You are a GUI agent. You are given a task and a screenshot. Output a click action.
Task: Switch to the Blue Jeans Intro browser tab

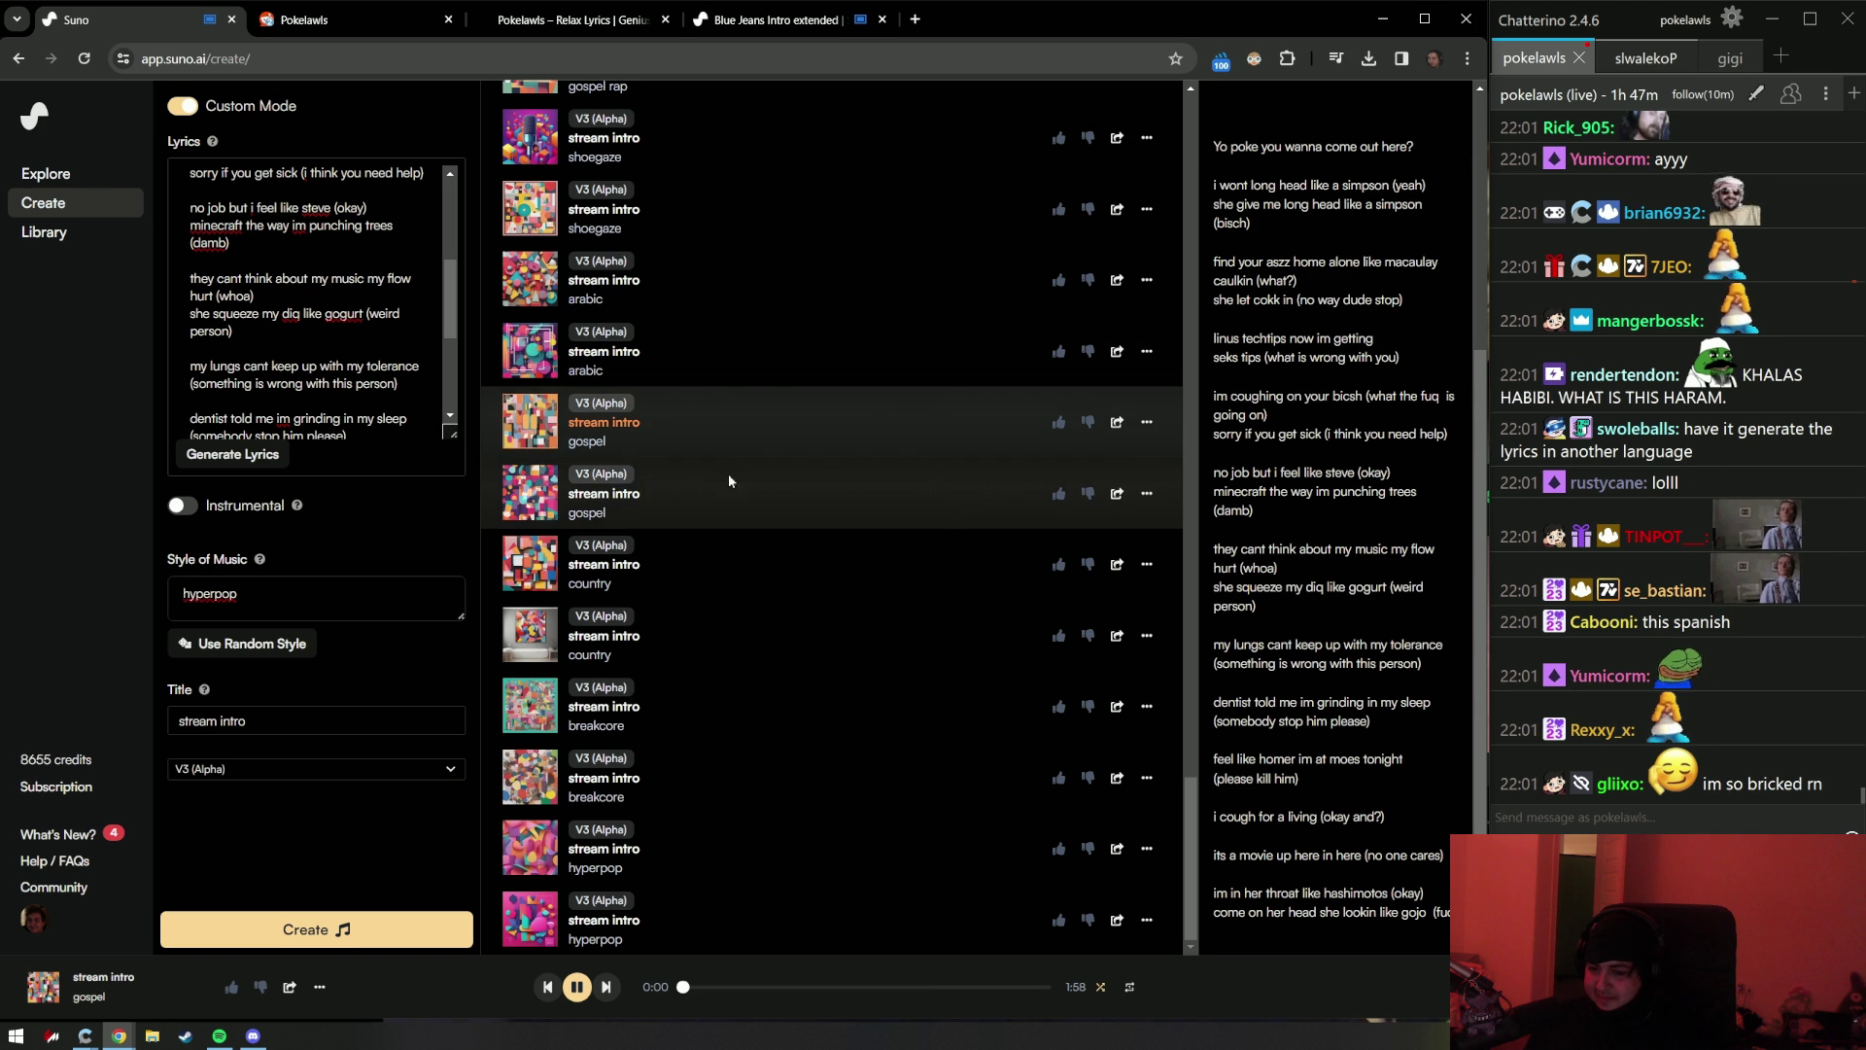click(x=773, y=18)
